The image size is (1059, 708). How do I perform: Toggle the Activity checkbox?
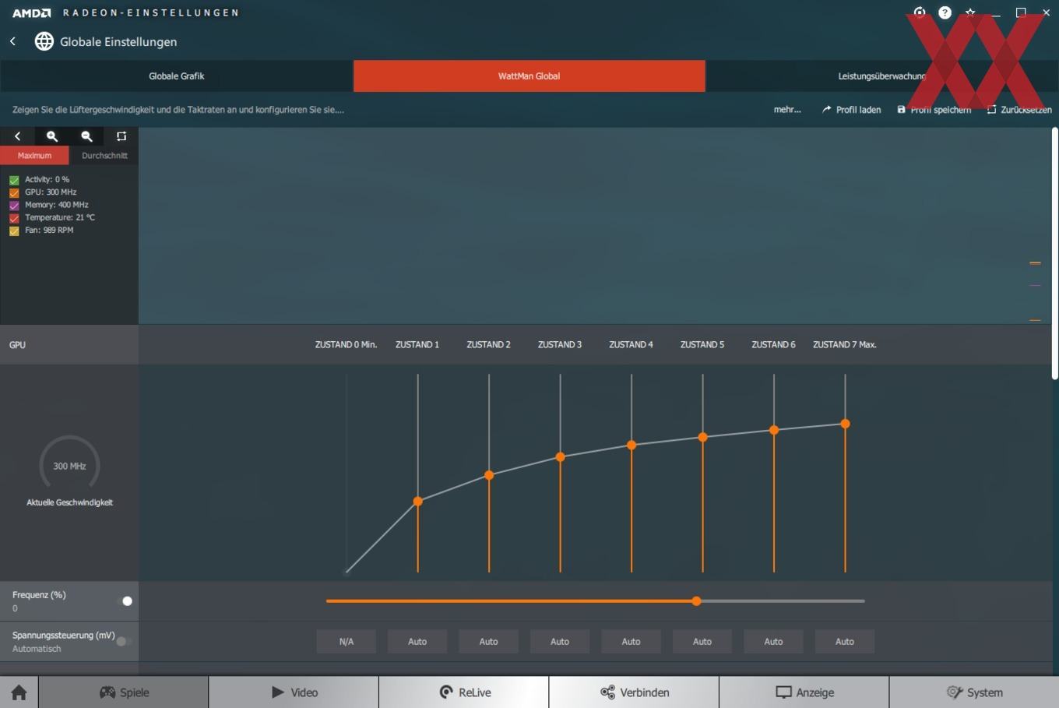point(14,180)
